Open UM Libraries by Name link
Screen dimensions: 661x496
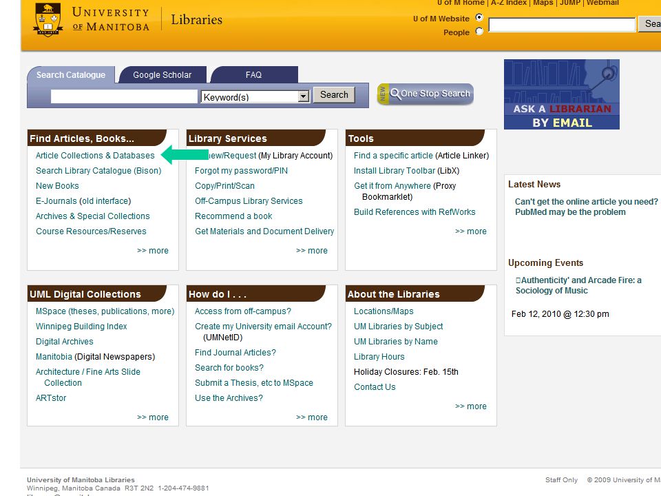[396, 342]
